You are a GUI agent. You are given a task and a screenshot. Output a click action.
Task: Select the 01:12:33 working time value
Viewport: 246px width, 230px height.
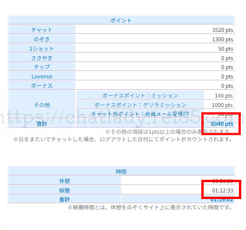coord(222,191)
